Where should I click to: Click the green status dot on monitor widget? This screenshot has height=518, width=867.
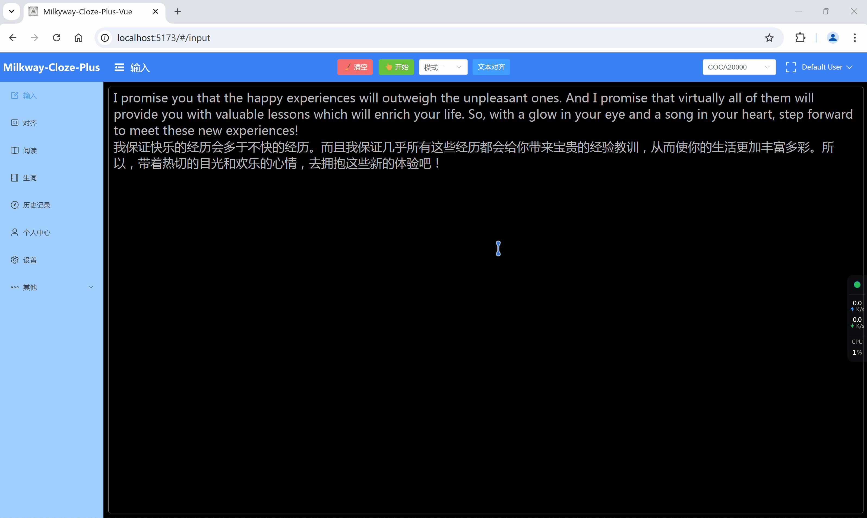(x=857, y=285)
